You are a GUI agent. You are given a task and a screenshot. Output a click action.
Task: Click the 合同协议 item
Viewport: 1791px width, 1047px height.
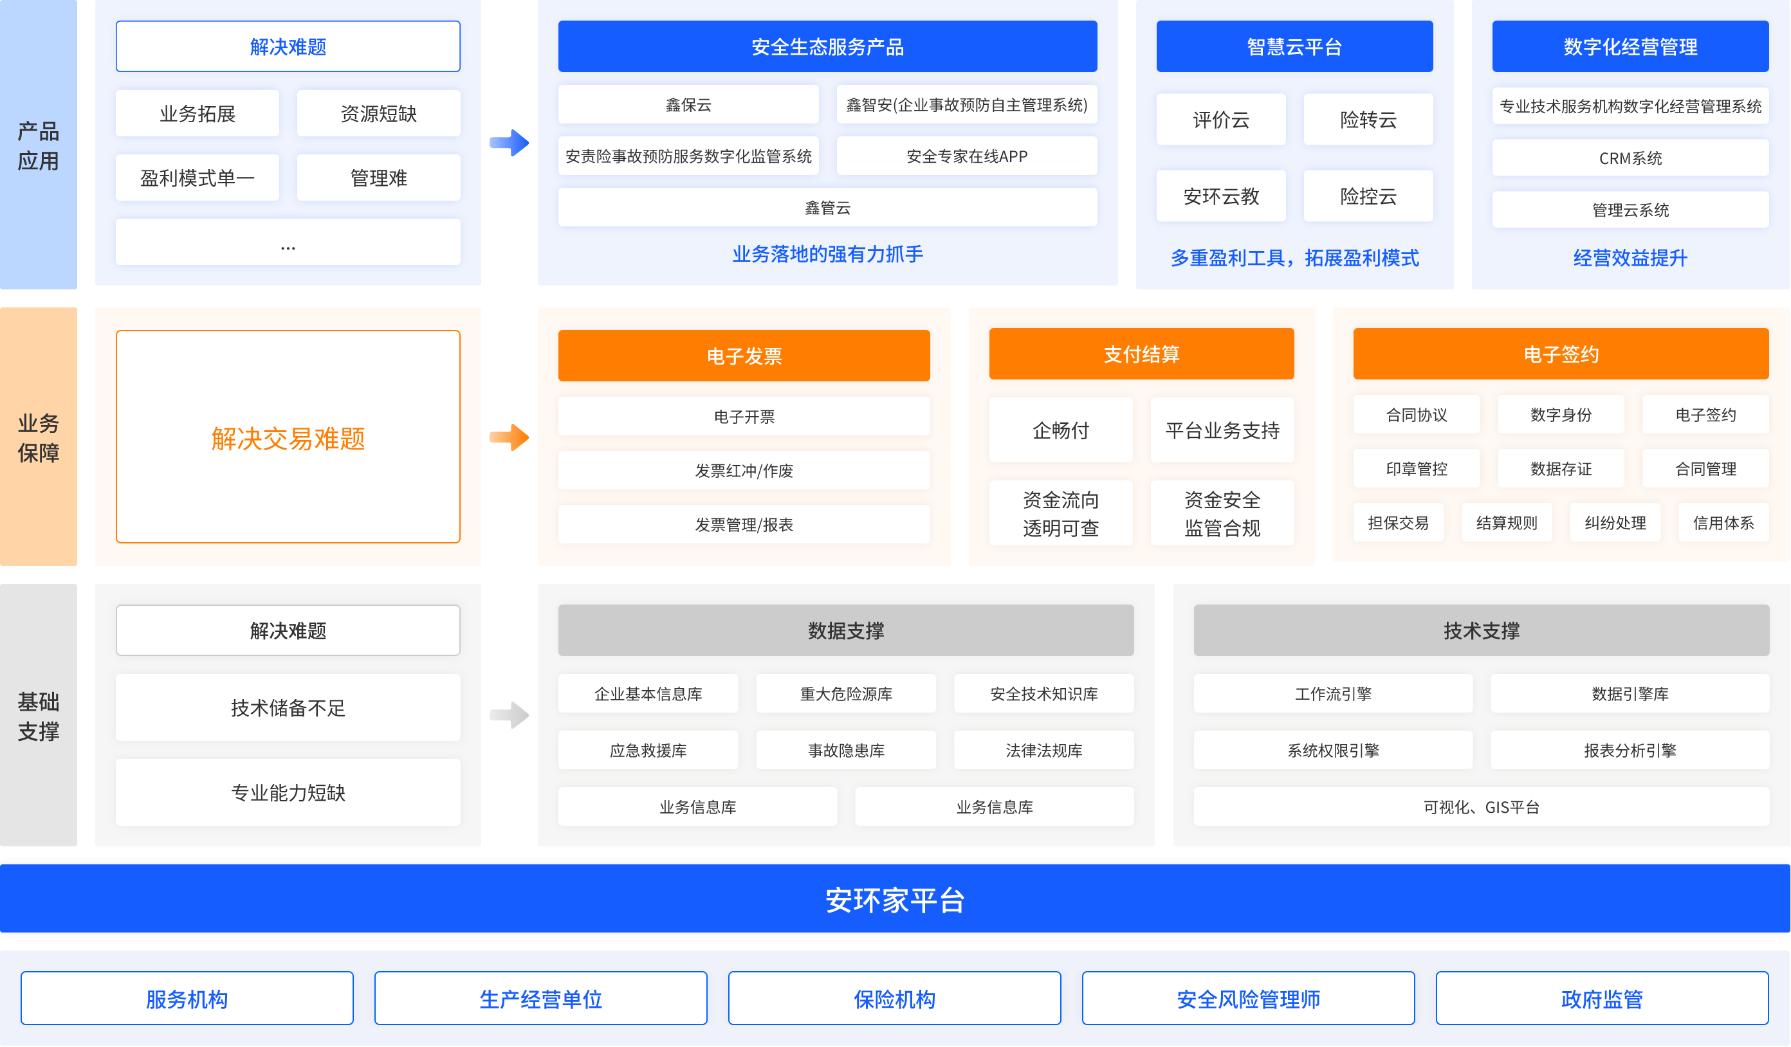[1417, 415]
